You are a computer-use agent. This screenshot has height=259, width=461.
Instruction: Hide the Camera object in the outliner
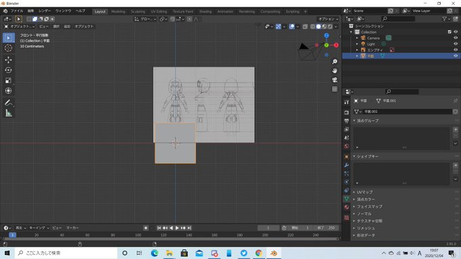(456, 38)
